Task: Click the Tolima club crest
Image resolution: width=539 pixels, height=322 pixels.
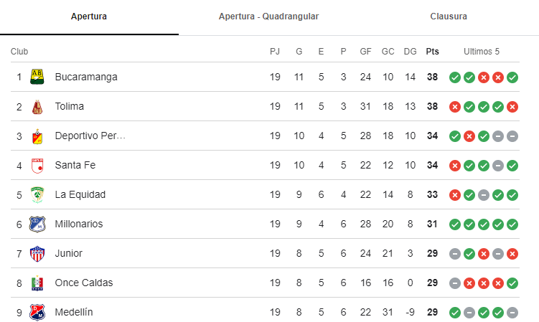Action: pos(37,107)
